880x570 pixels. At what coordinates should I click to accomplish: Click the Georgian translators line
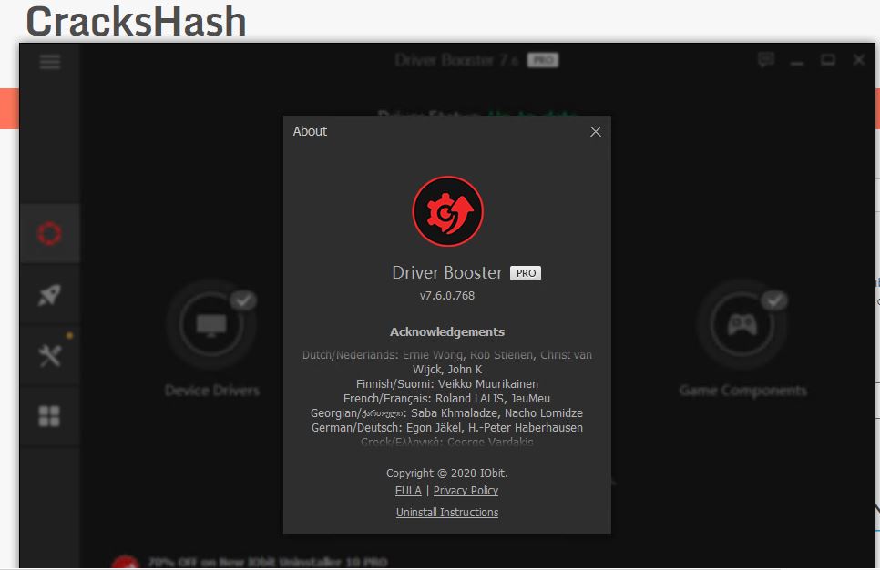point(446,412)
